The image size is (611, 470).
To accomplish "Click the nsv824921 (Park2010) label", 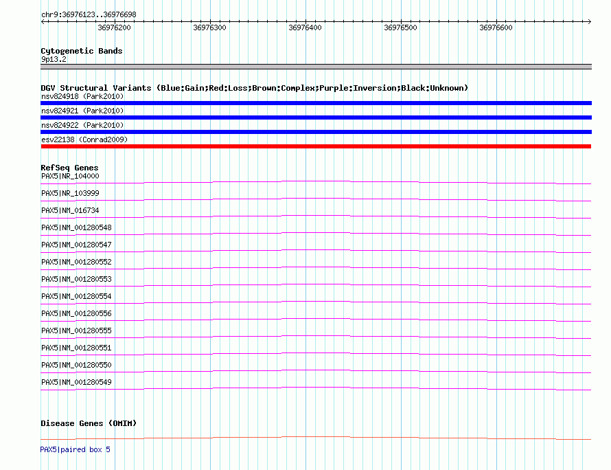I will 82,111.
